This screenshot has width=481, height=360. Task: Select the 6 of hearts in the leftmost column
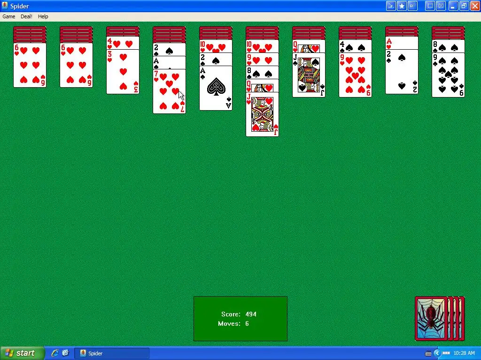(x=30, y=65)
